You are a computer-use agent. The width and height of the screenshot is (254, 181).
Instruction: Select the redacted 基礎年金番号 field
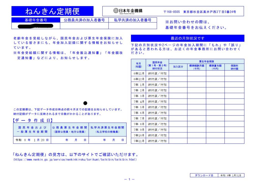click(36, 26)
